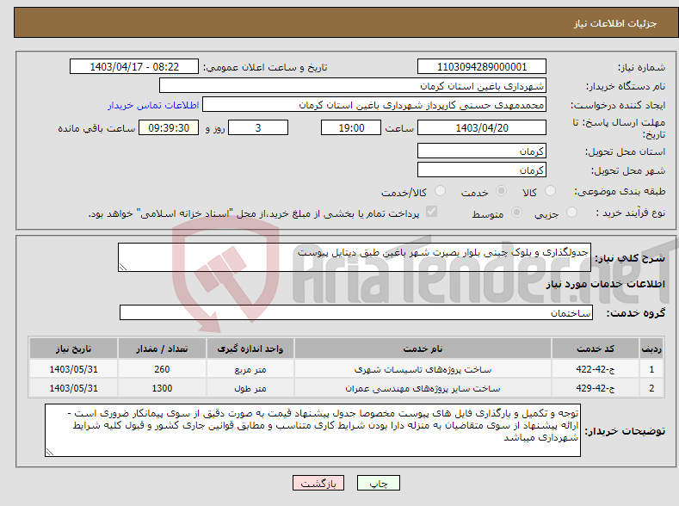Image resolution: width=679 pixels, height=506 pixels.
Task: Click the متر مربع unit cell
Action: pos(250,369)
